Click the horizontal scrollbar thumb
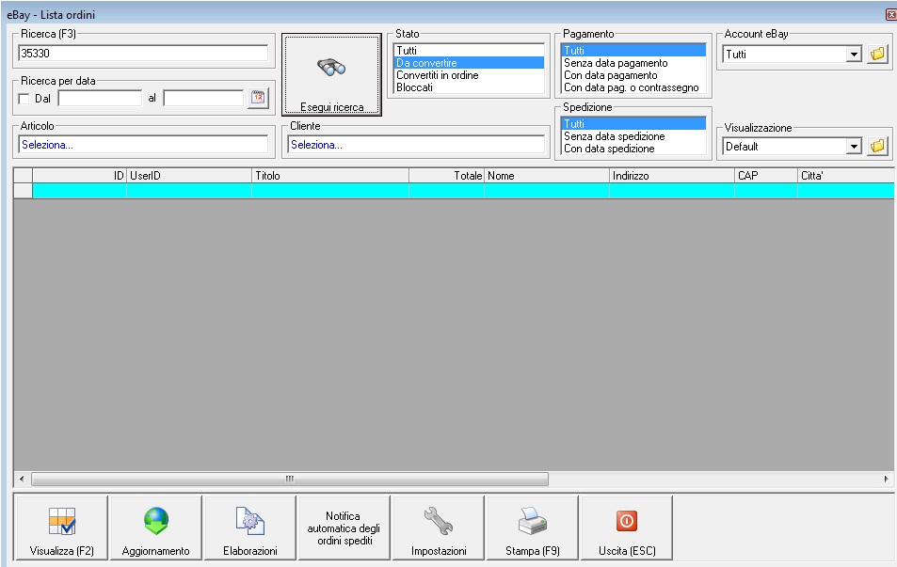This screenshot has height=567, width=897. pos(290,479)
